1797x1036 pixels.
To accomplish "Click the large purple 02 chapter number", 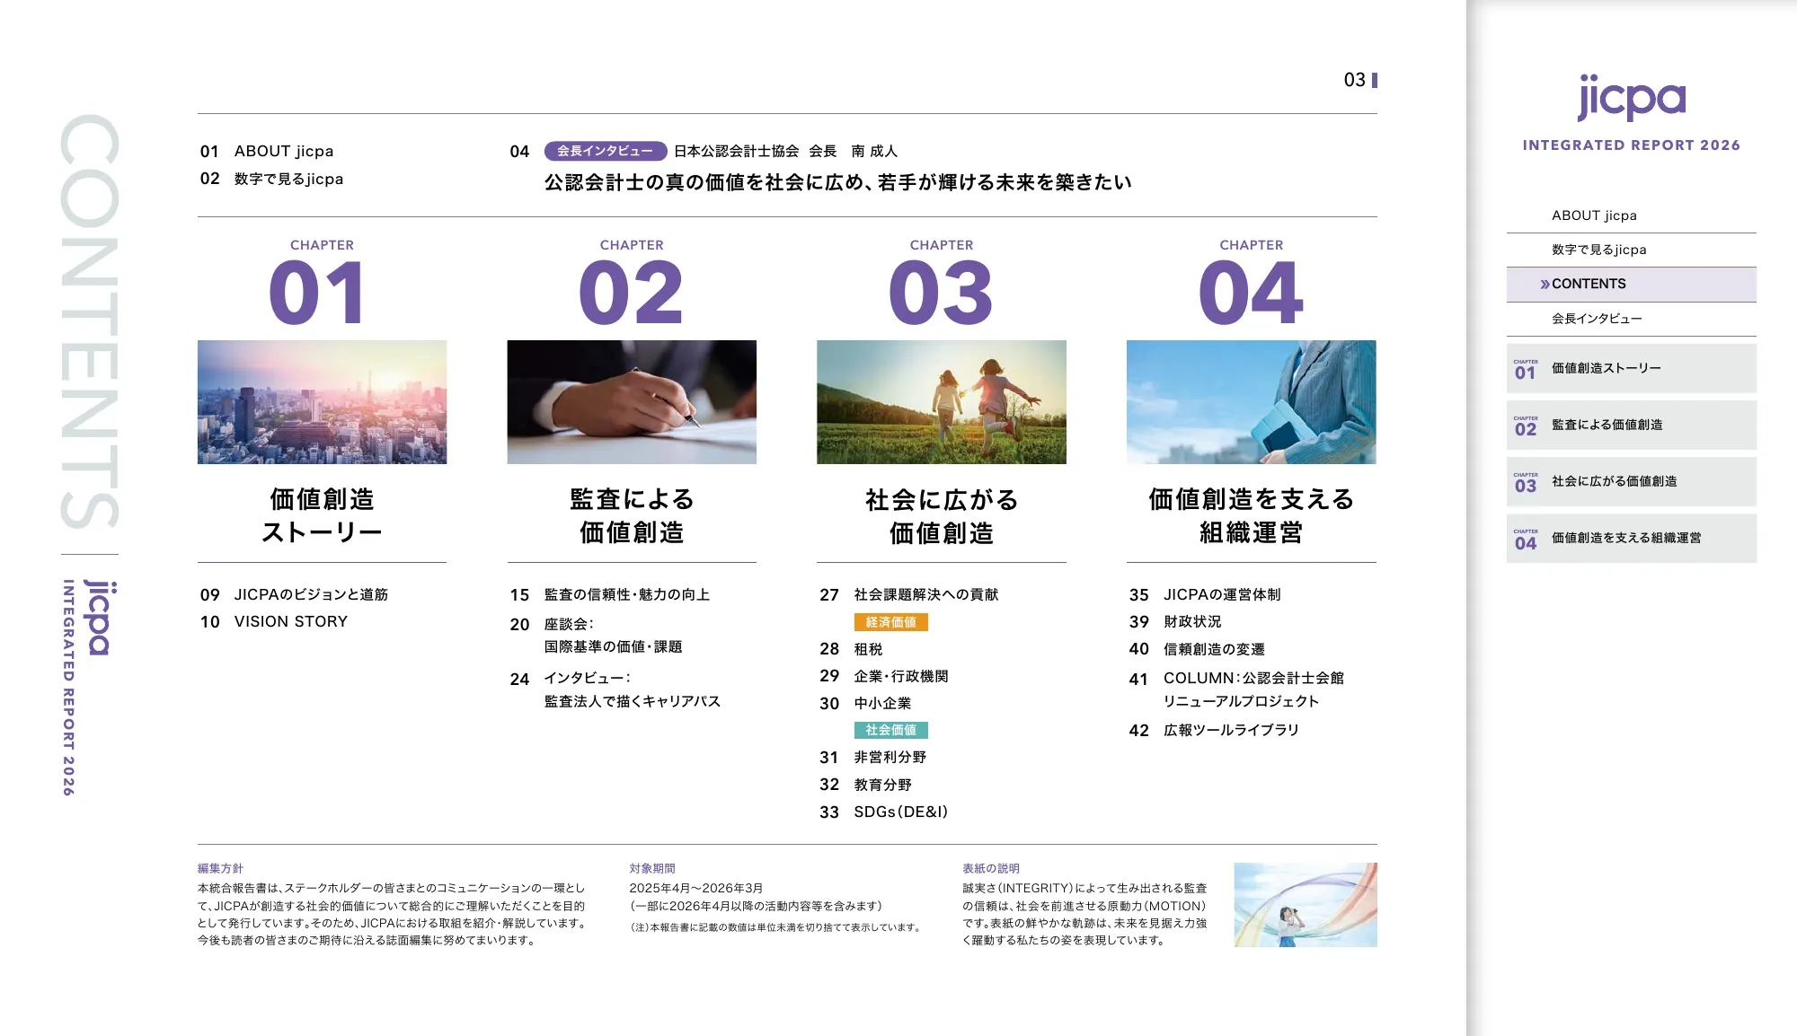I will click(631, 293).
